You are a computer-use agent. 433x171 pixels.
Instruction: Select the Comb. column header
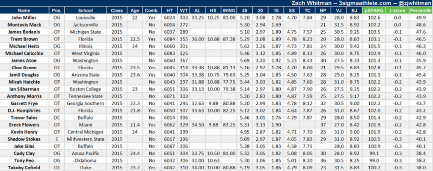[151, 11]
